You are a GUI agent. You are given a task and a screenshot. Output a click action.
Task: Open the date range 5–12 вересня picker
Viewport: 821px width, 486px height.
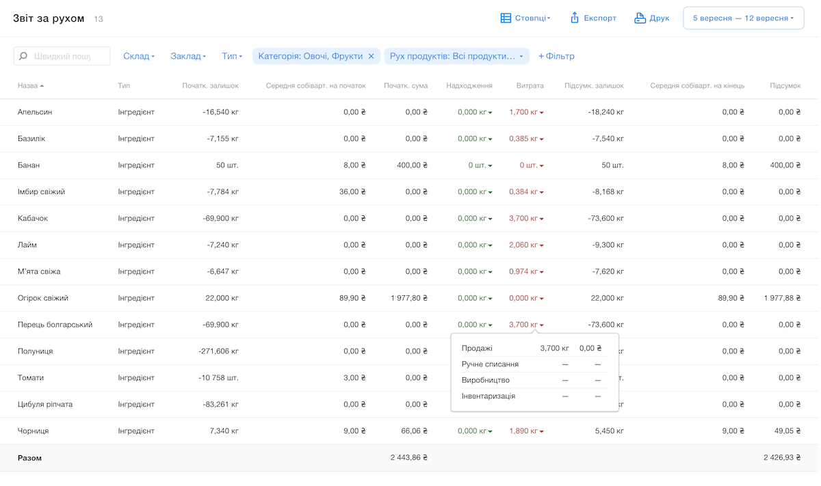743,18
